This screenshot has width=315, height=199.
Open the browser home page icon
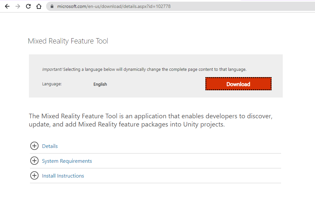point(39,7)
